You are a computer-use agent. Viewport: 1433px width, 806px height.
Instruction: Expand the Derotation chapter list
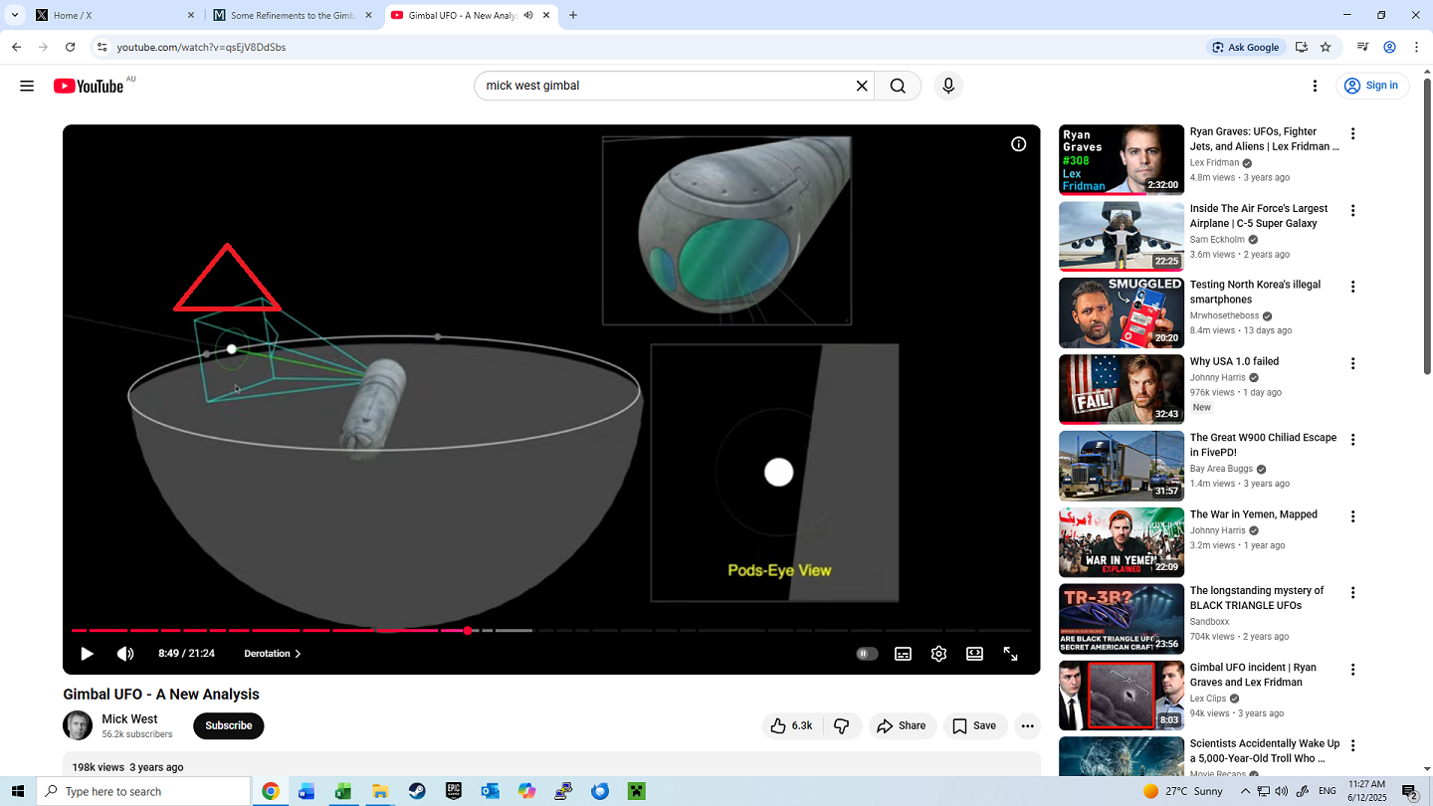[272, 654]
